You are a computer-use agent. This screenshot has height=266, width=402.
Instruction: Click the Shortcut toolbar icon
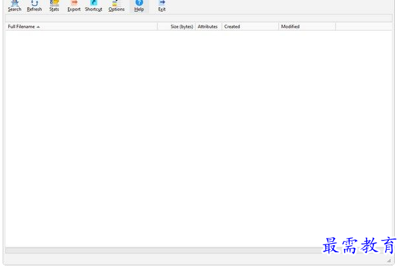[x=93, y=6]
